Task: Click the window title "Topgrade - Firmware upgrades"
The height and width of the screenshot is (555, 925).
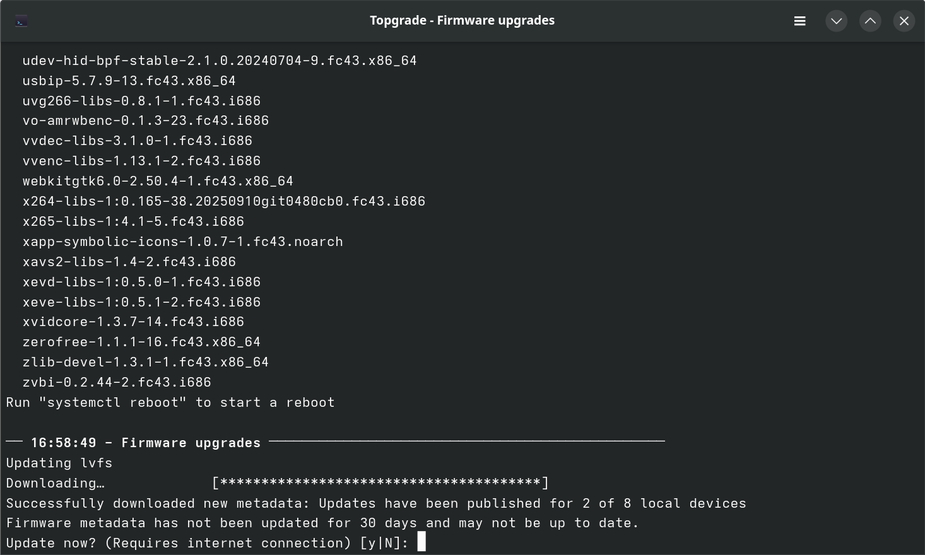Action: (x=462, y=20)
